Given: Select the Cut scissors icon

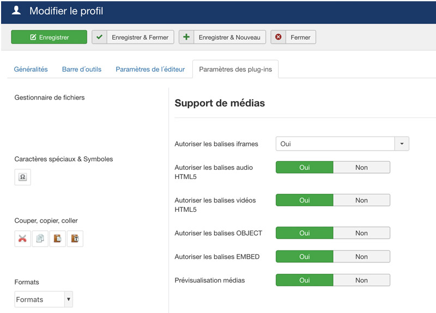Looking at the screenshot, I should tap(22, 238).
